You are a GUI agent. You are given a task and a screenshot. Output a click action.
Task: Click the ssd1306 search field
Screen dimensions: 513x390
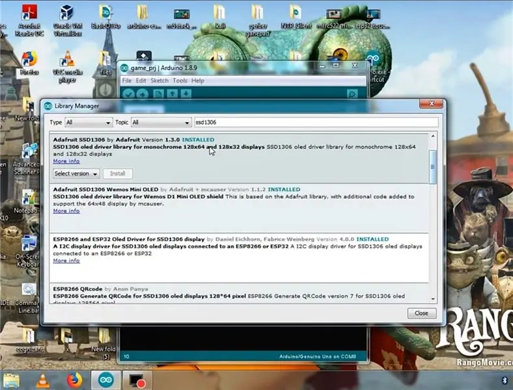click(x=316, y=122)
